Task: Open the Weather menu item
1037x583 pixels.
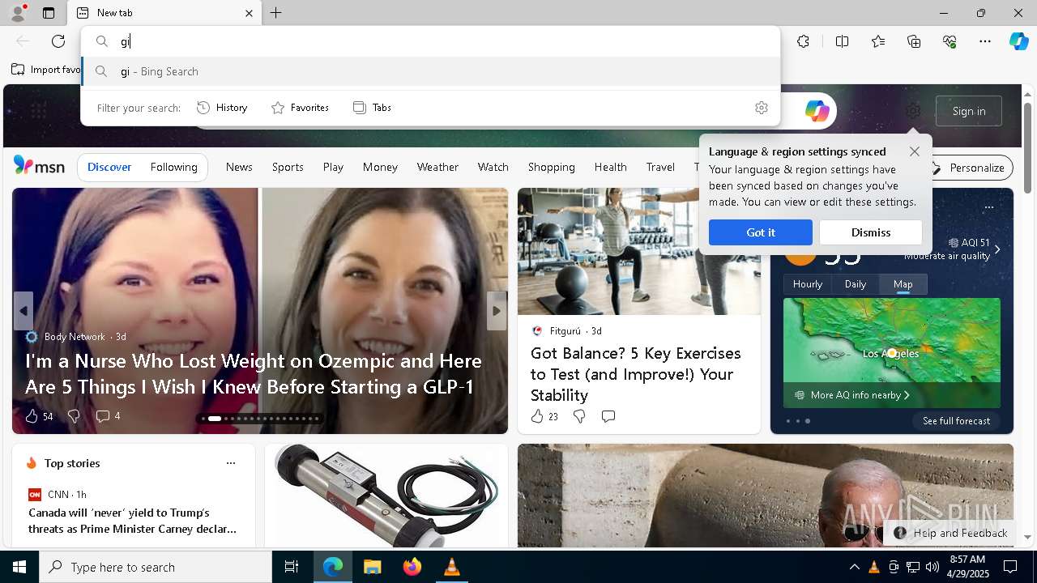Action: (437, 167)
